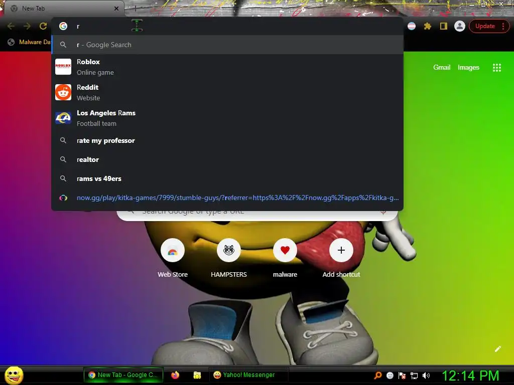Viewport: 514px width, 385px height.
Task: Choose the Roblox online game suggestion
Action: (227, 67)
